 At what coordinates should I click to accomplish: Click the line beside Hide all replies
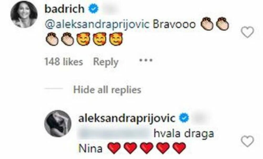point(53,89)
